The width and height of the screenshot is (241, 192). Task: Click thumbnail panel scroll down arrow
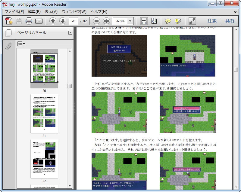click(70, 186)
